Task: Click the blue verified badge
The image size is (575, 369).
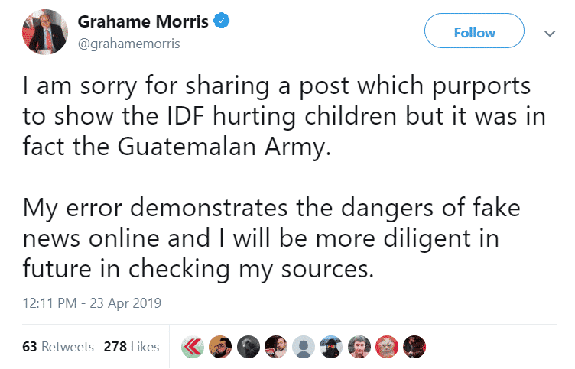Action: 221,21
